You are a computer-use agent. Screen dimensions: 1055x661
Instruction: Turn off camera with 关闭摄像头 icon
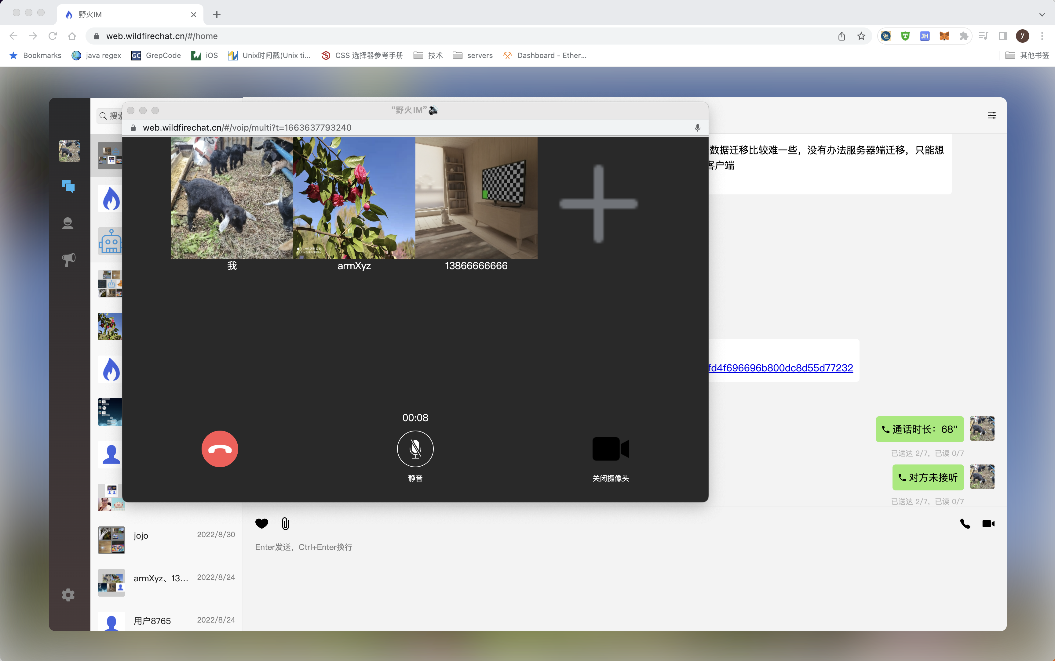(x=610, y=449)
